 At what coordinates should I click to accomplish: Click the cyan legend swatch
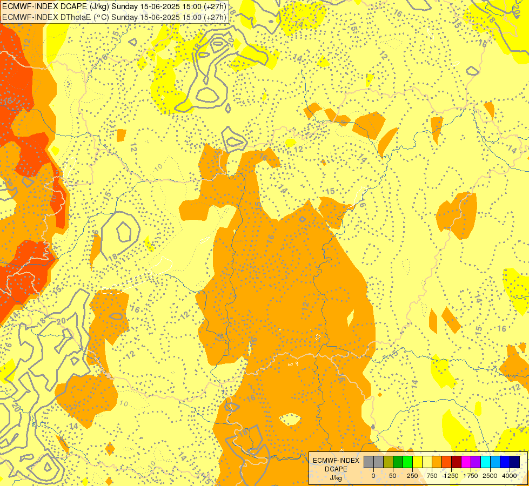click(x=485, y=462)
